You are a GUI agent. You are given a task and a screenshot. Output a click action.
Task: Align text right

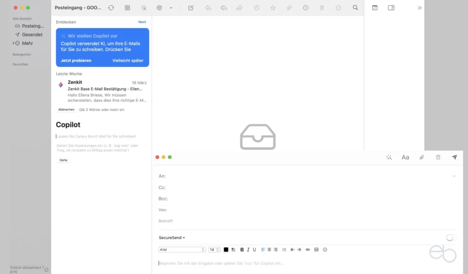pos(276,249)
